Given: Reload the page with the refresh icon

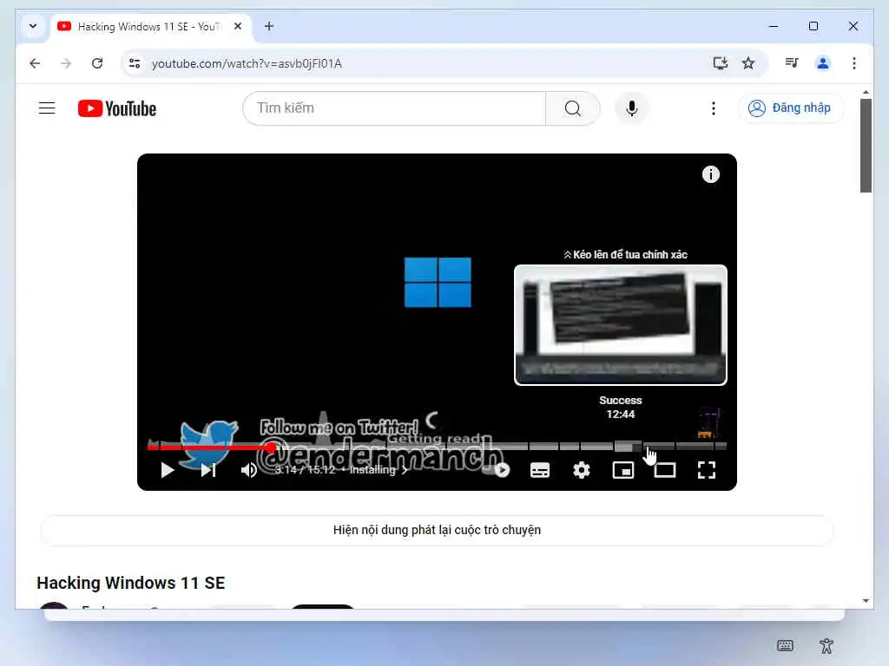Looking at the screenshot, I should pyautogui.click(x=97, y=63).
